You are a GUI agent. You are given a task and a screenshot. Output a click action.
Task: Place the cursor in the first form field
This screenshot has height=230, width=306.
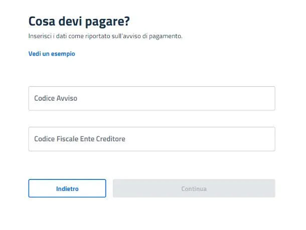152,98
